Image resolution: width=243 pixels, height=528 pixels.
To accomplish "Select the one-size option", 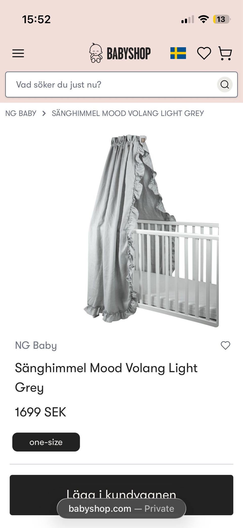I will click(46, 442).
